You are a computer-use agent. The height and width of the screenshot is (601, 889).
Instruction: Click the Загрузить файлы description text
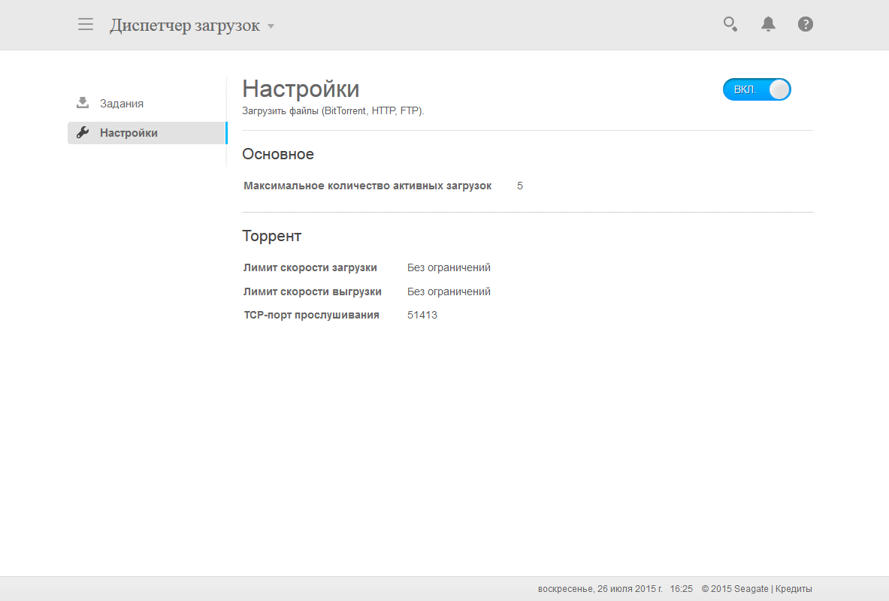point(333,111)
